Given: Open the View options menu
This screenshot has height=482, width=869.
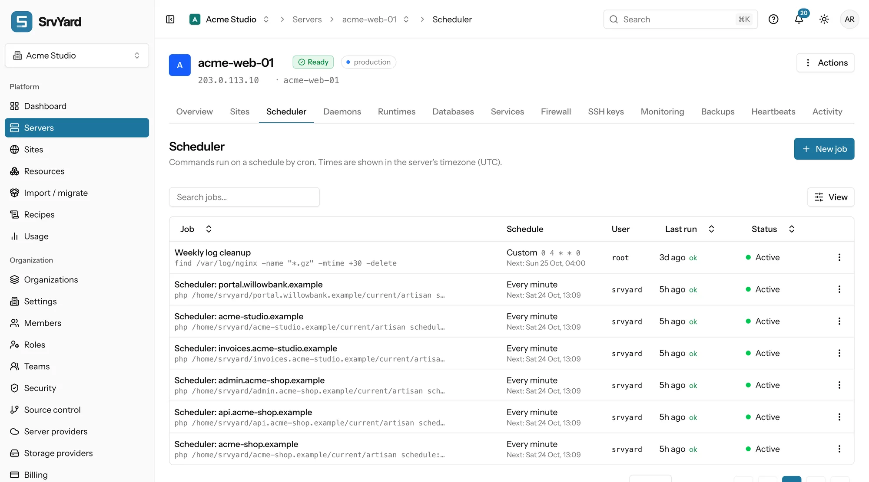Looking at the screenshot, I should (831, 197).
